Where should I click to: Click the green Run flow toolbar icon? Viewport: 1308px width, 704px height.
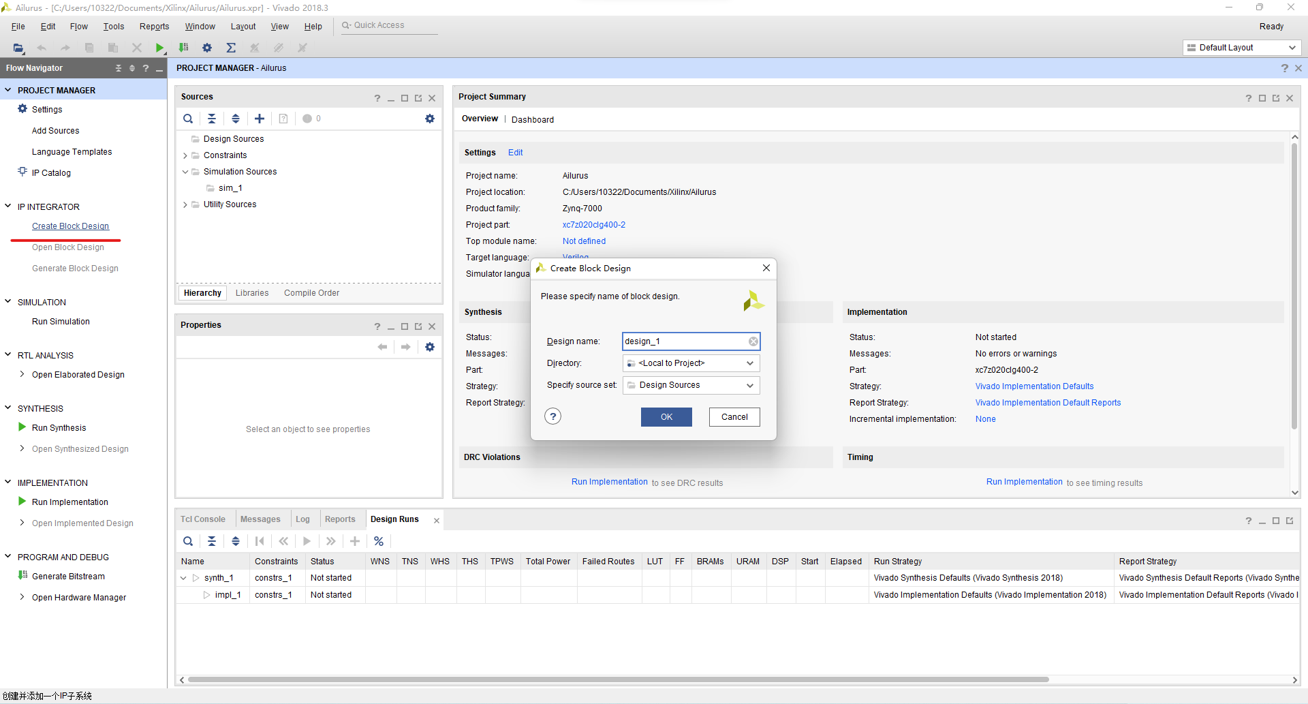[159, 48]
